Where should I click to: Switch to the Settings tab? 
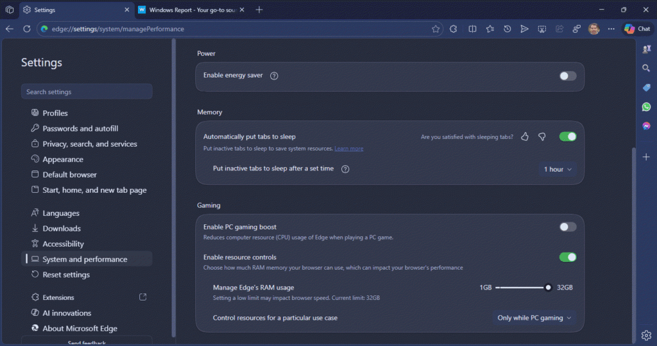[76, 10]
